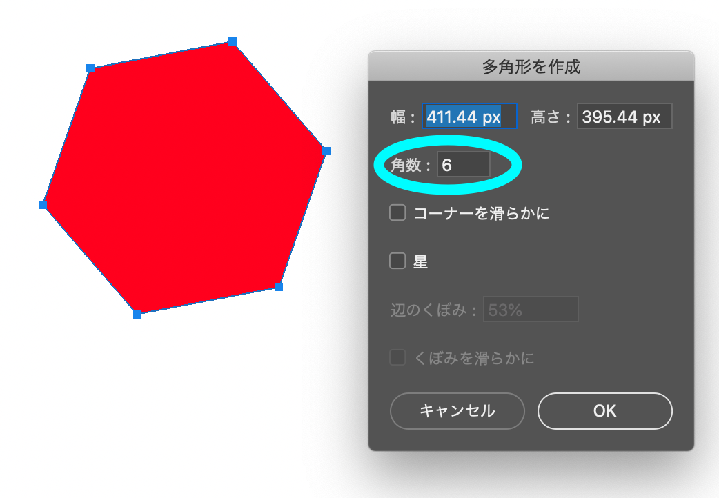This screenshot has height=498, width=719.
Task: Click the 多角形を作成 dialog title bar
Action: tap(531, 66)
